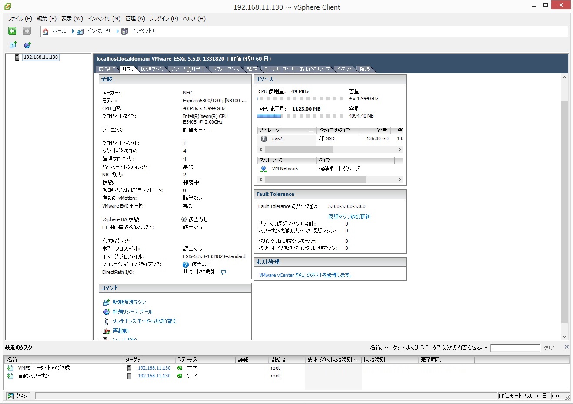Click the green 完了 check in the VMFS row
The width and height of the screenshot is (573, 404).
pos(180,368)
